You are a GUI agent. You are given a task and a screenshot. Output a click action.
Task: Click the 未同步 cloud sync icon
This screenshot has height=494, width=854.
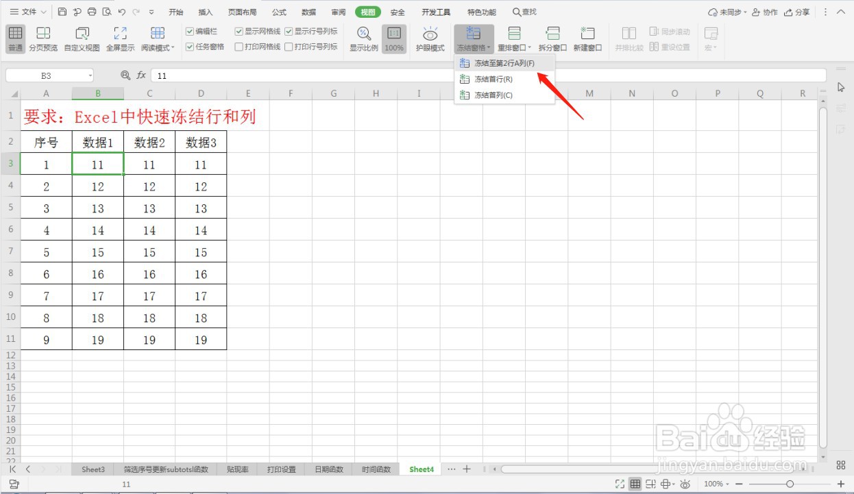[727, 12]
